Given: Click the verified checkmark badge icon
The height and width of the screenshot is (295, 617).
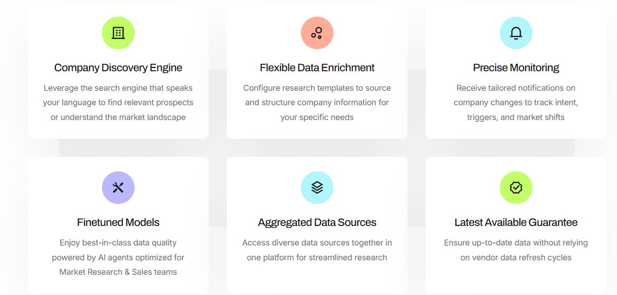Looking at the screenshot, I should 516,187.
